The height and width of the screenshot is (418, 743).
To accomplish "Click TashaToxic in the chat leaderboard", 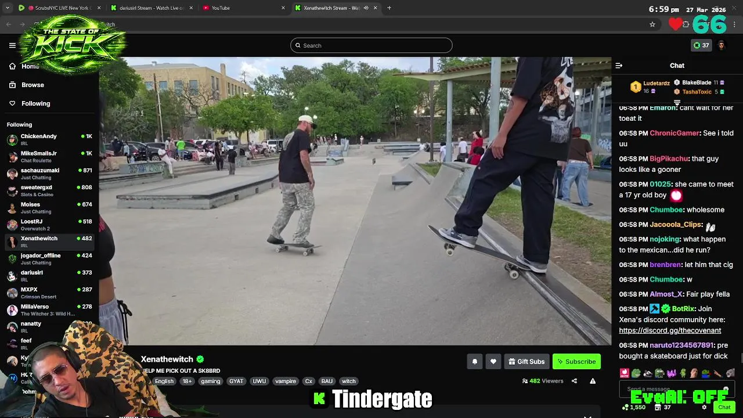I will [697, 92].
